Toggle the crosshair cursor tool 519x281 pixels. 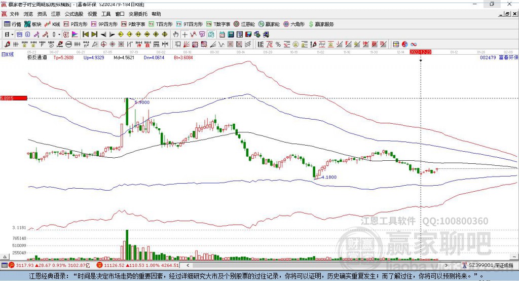[x=184, y=34]
